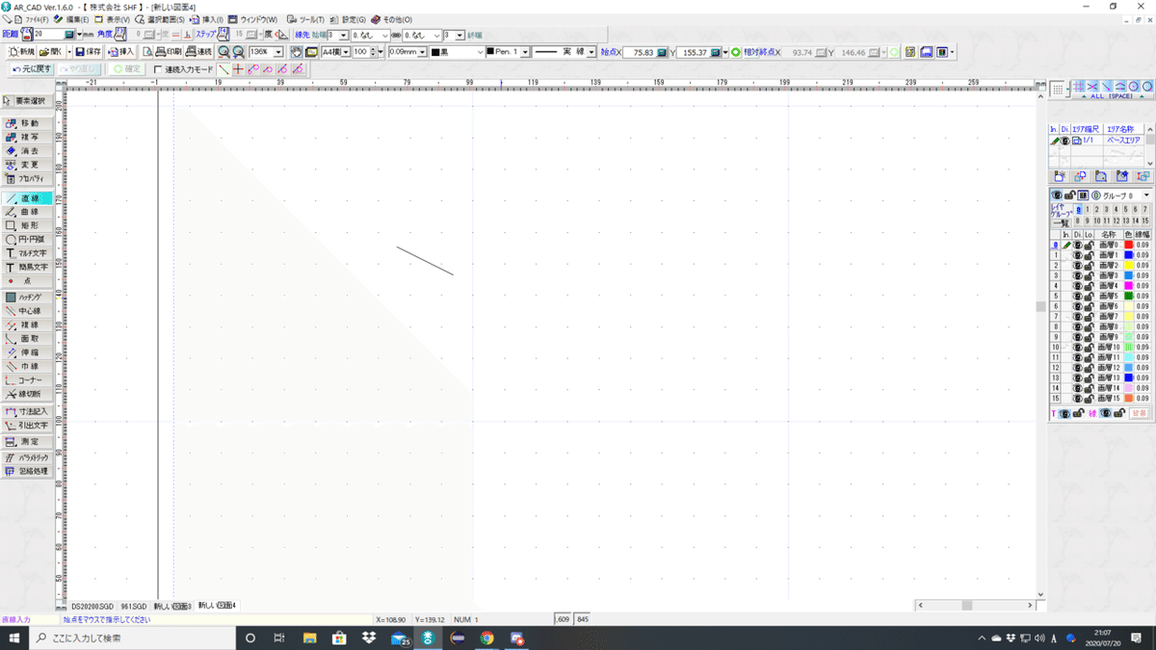Expand the グループ 0 dropdown
Viewport: 1156px width, 650px height.
1145,196
